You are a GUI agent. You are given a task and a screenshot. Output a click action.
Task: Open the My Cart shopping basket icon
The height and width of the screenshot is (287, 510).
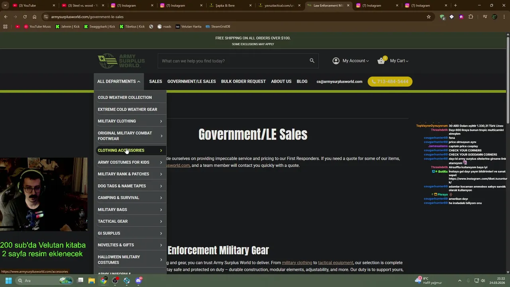pyautogui.click(x=381, y=61)
